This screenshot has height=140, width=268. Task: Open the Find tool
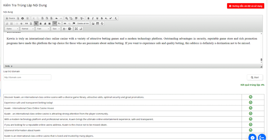[67, 18]
